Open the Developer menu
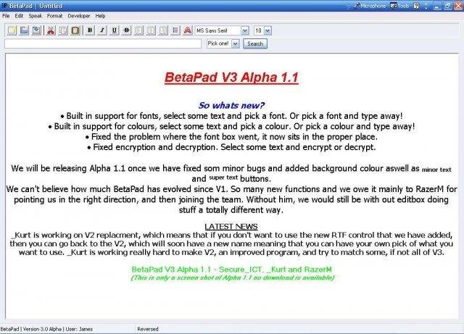 [x=79, y=16]
